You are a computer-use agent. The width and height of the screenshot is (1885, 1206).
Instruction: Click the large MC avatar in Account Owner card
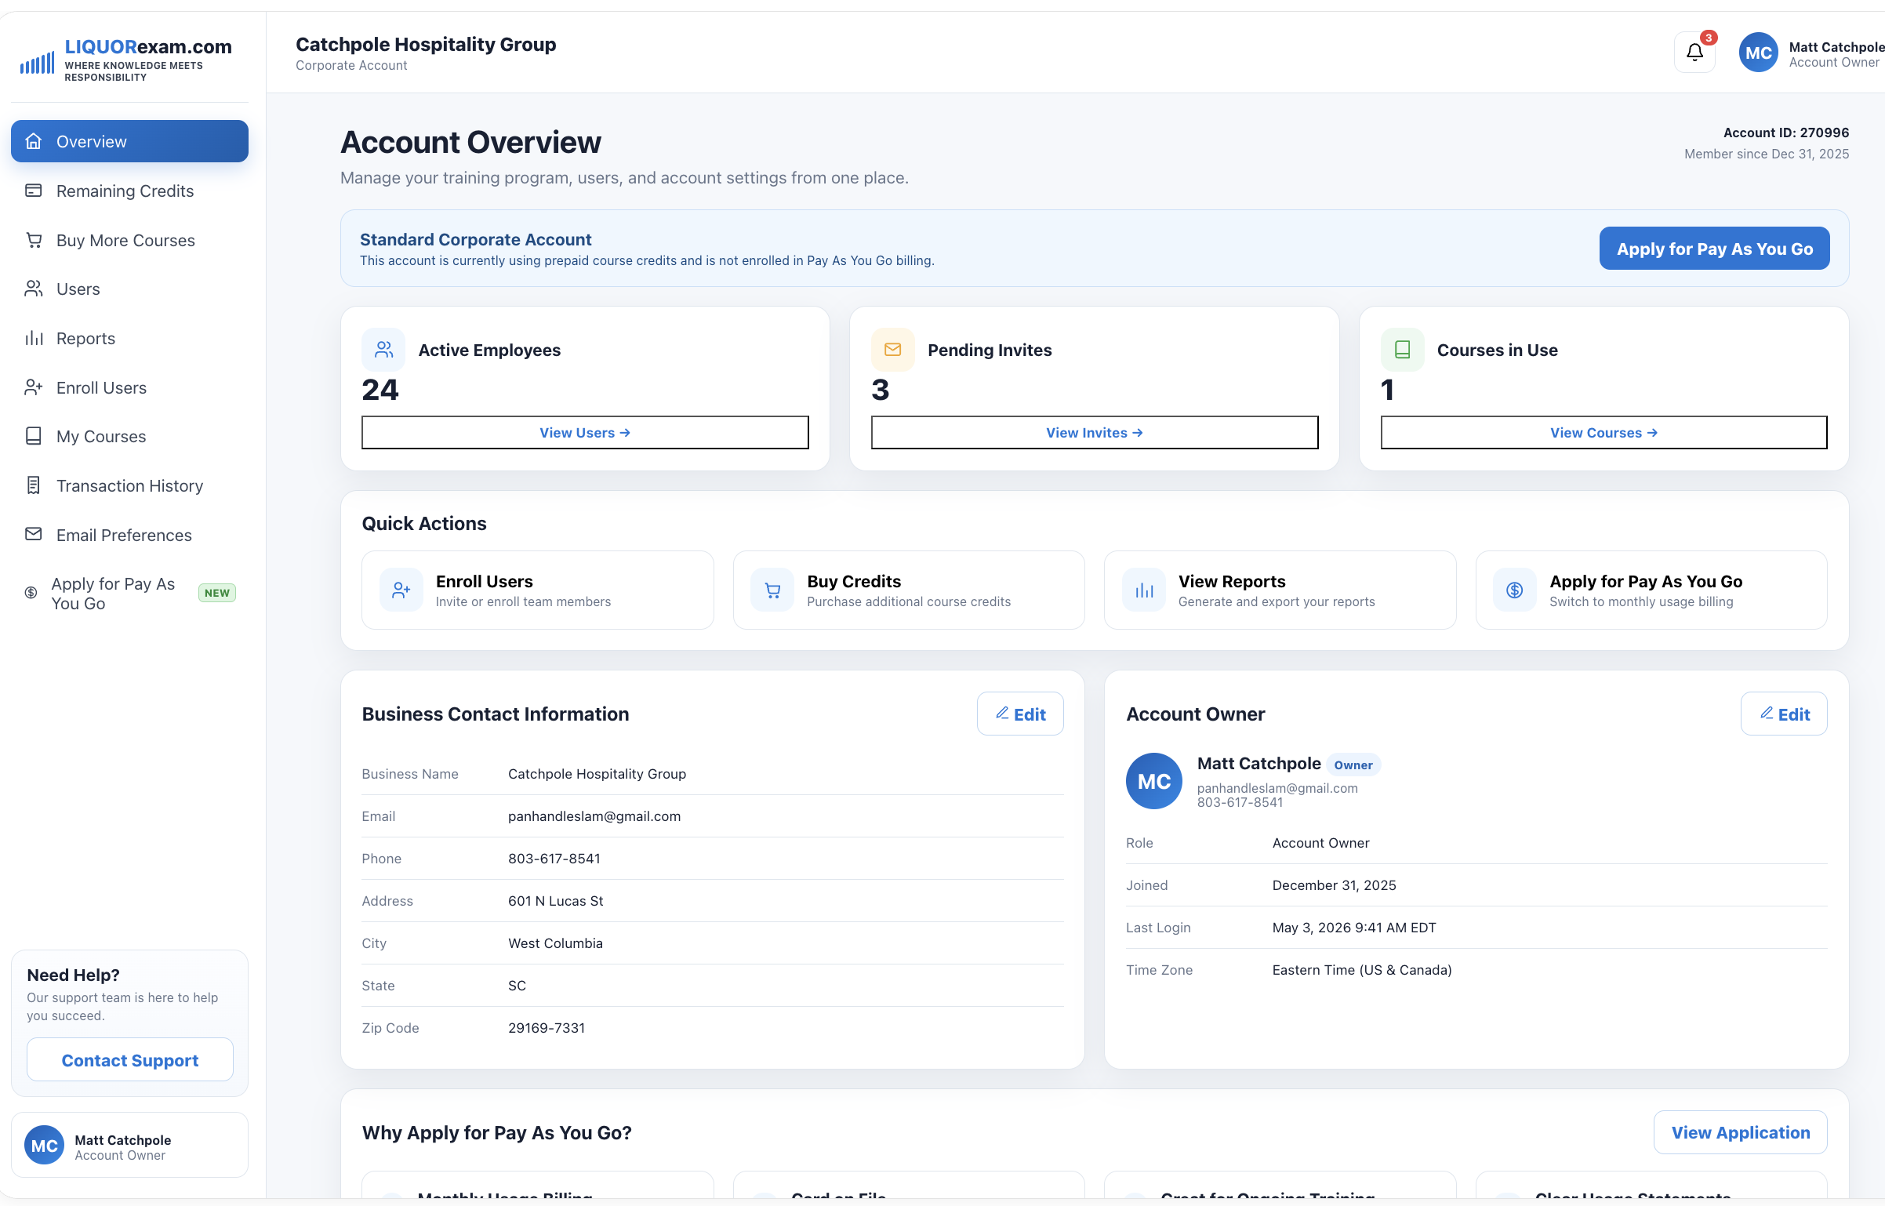pos(1154,781)
